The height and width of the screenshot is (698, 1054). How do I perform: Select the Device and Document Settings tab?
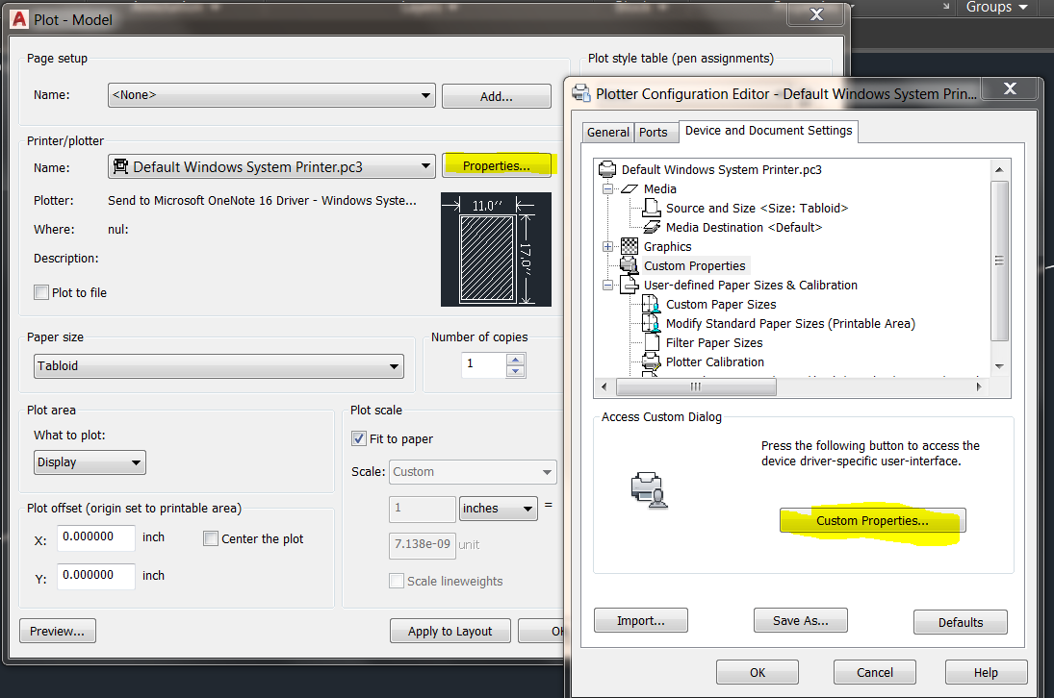(x=768, y=130)
